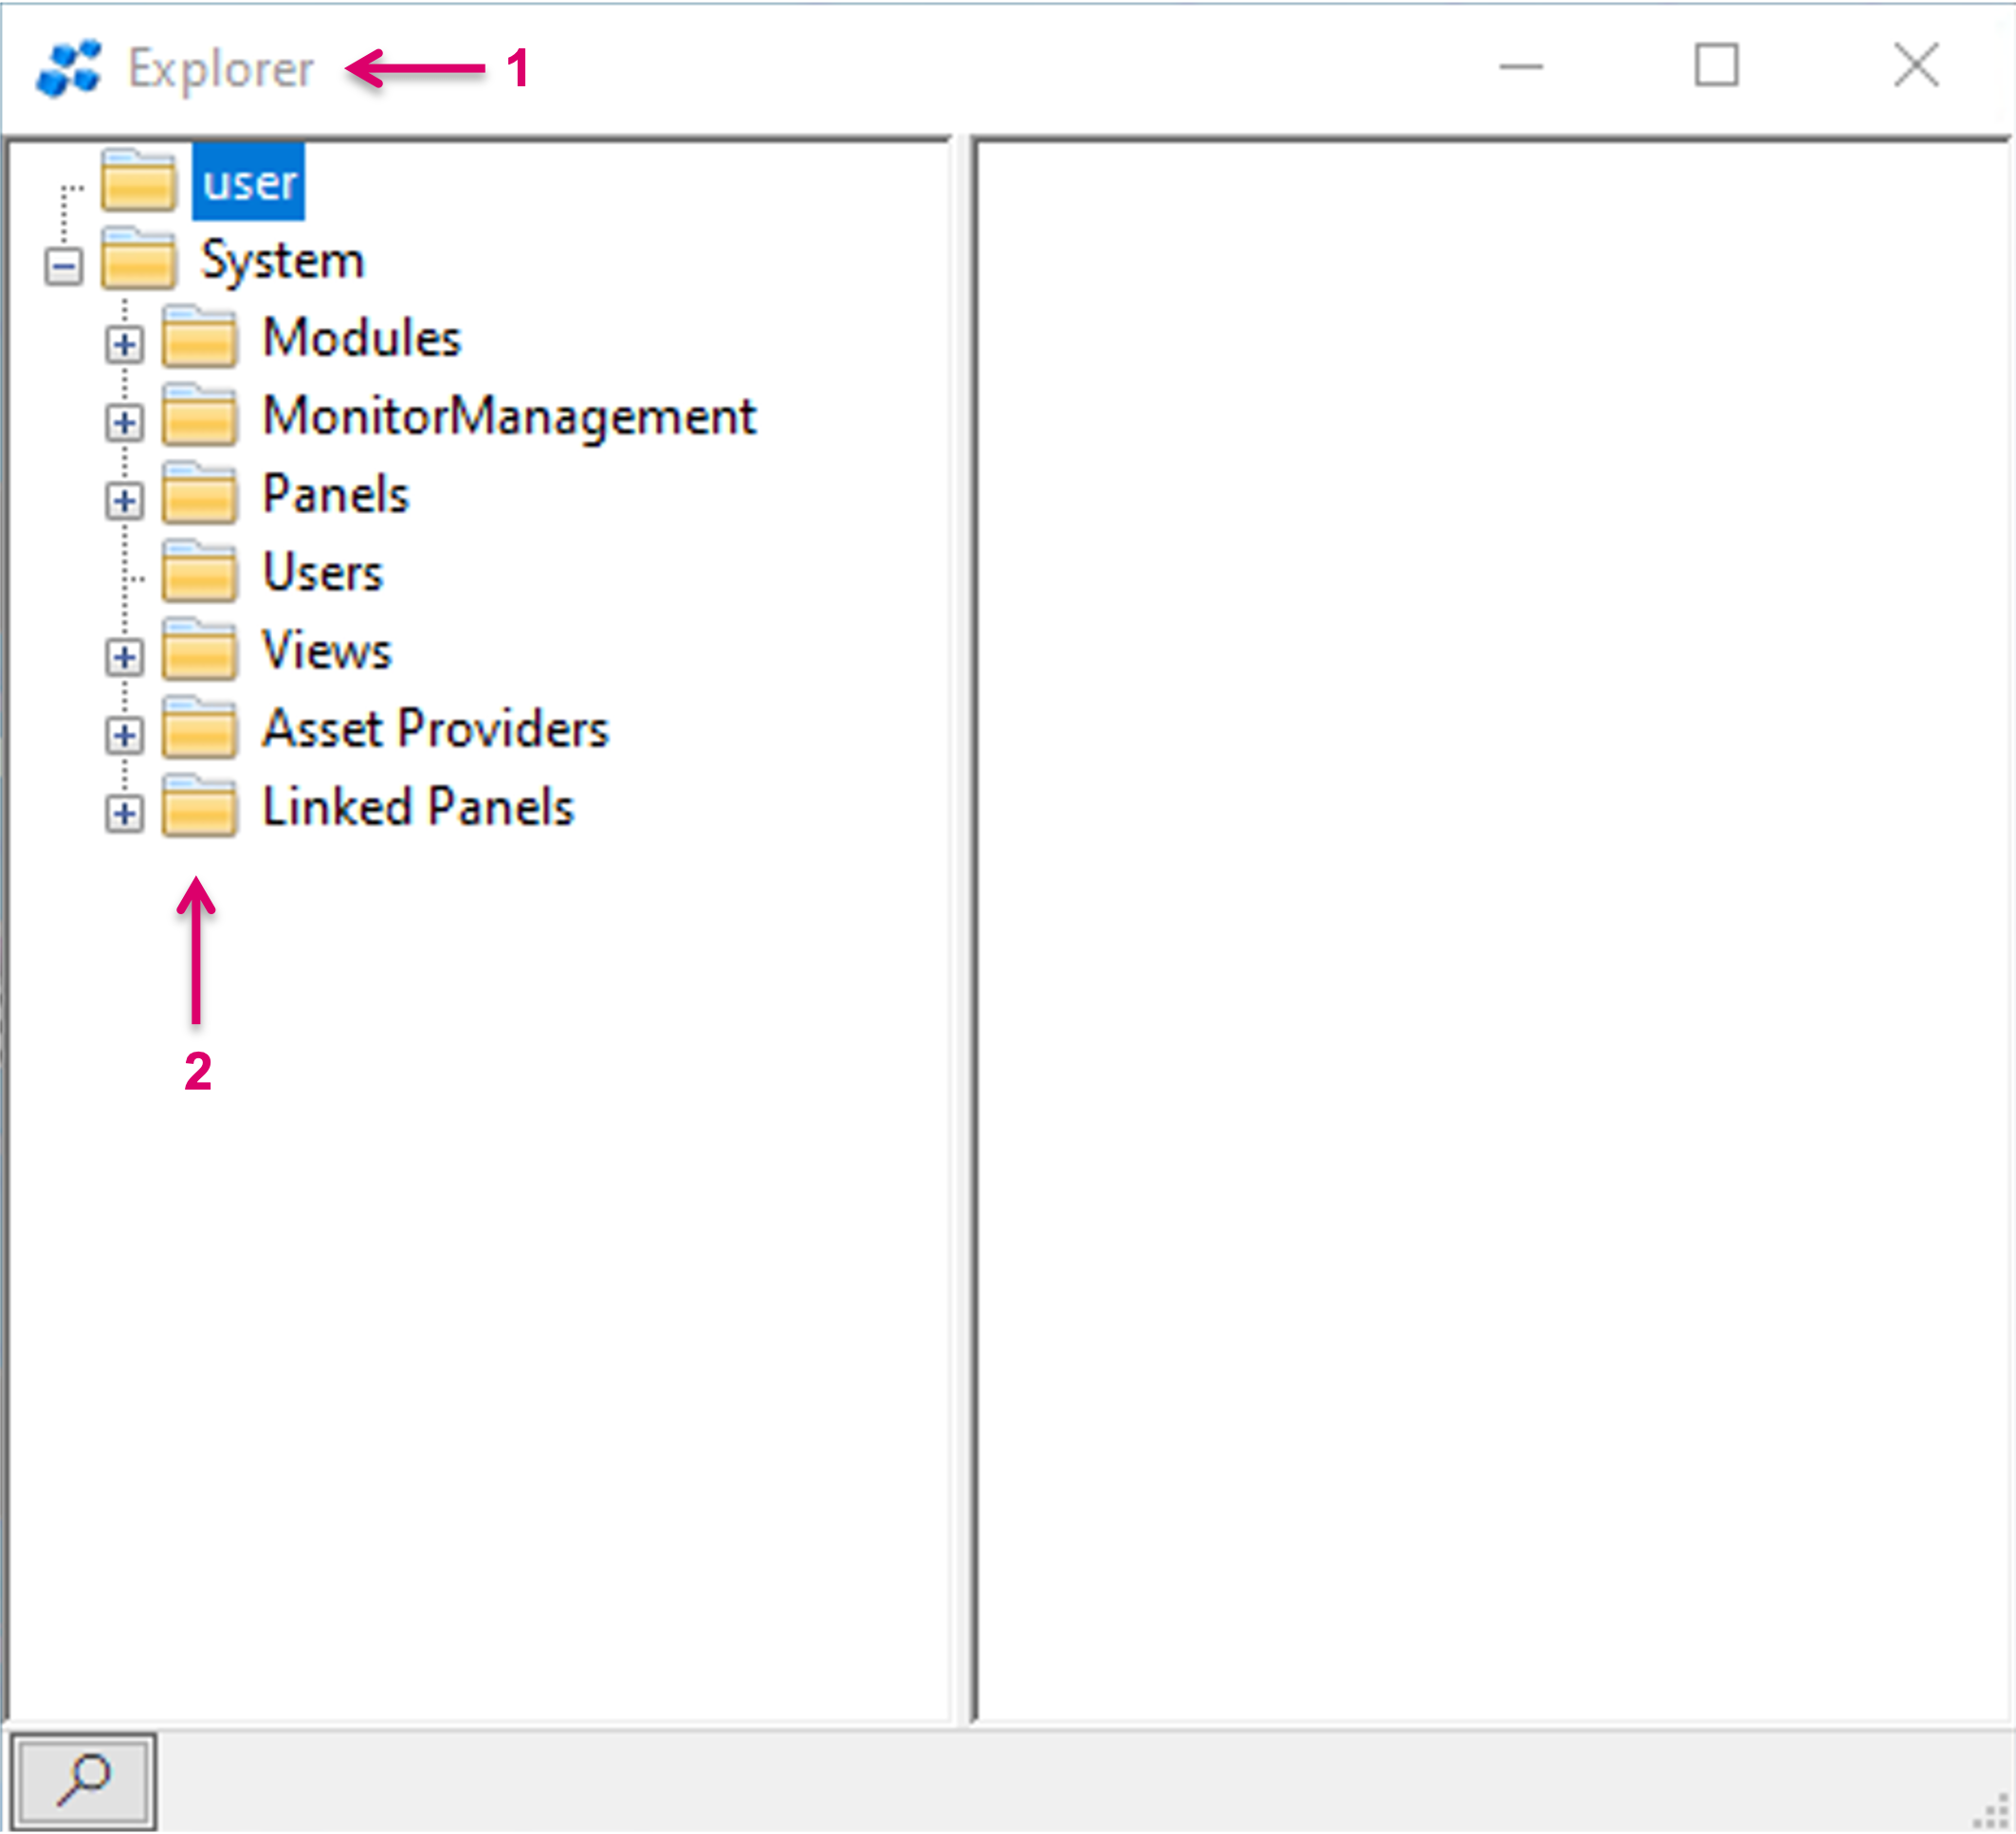Click the vertical splitter between panes

tap(962, 930)
